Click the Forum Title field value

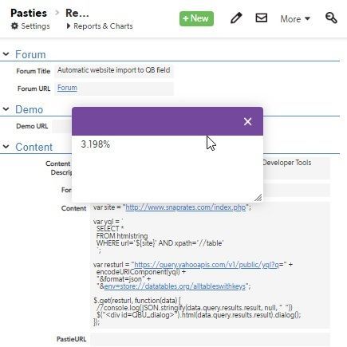114,71
